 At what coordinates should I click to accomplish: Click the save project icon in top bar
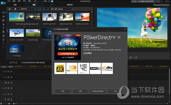click(x=35, y=1)
